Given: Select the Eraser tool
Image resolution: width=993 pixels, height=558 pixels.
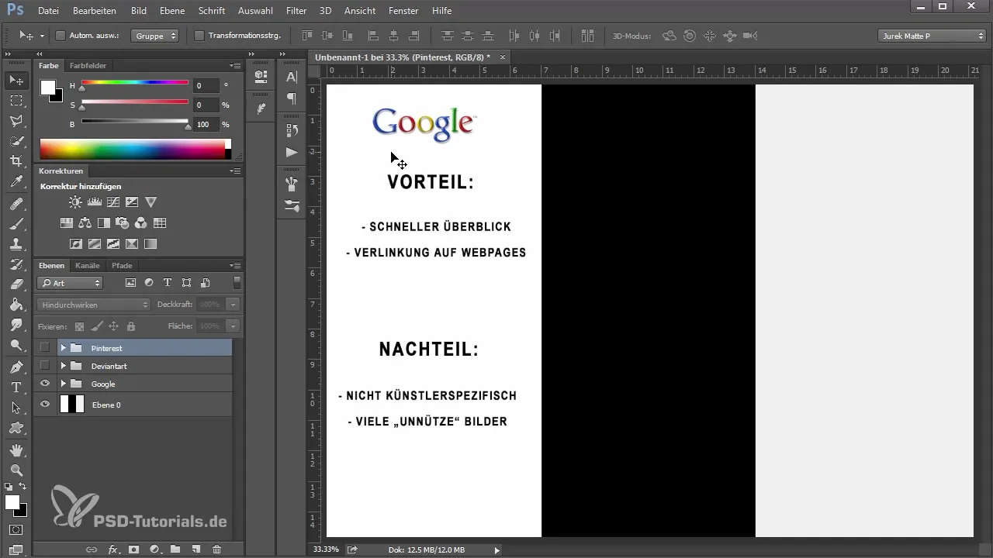Looking at the screenshot, I should point(16,284).
